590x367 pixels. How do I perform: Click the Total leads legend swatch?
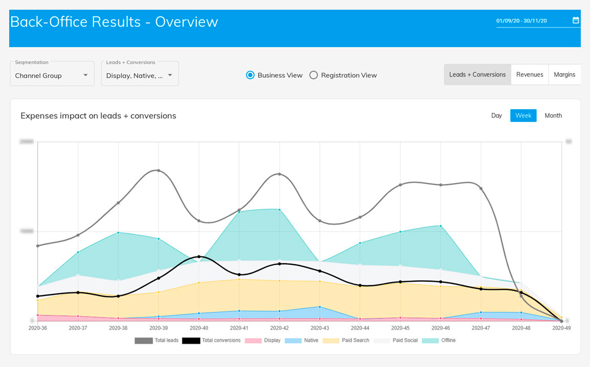click(x=144, y=340)
